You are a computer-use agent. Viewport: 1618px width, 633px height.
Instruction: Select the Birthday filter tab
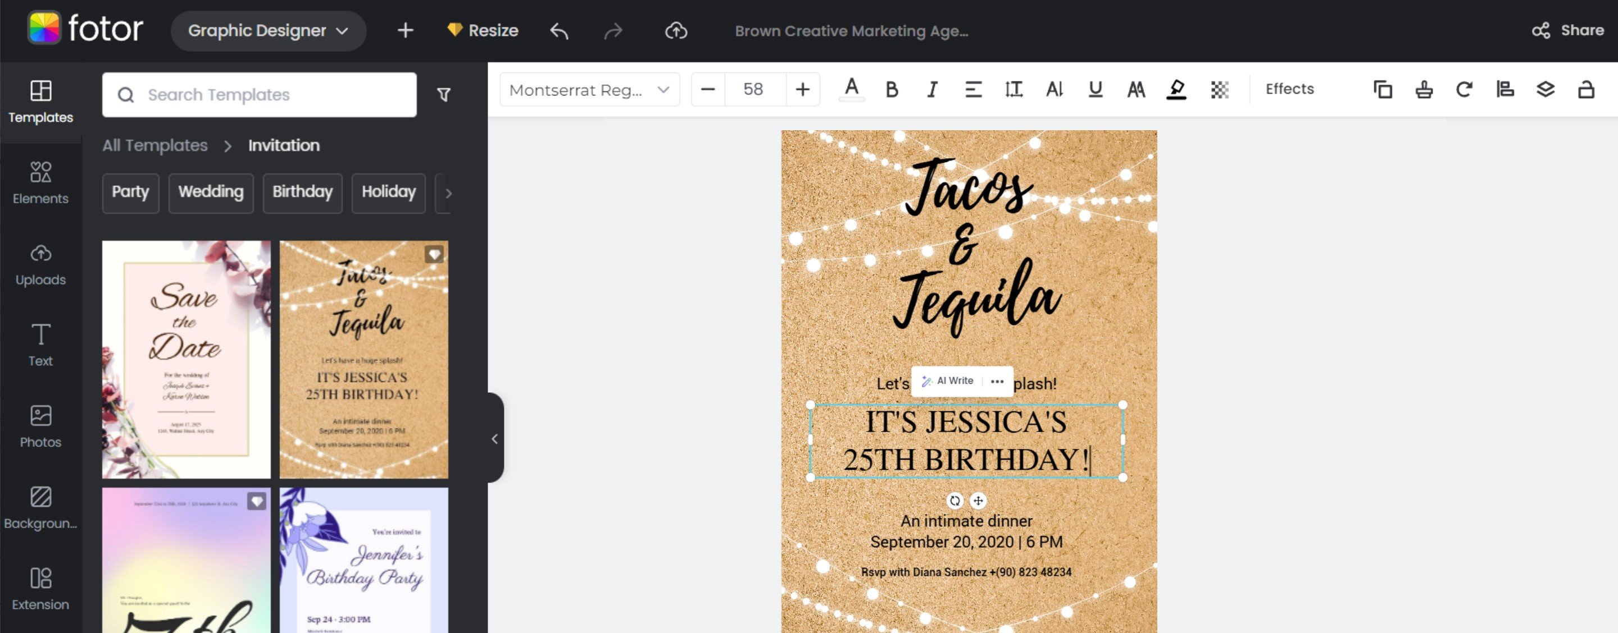click(x=302, y=193)
